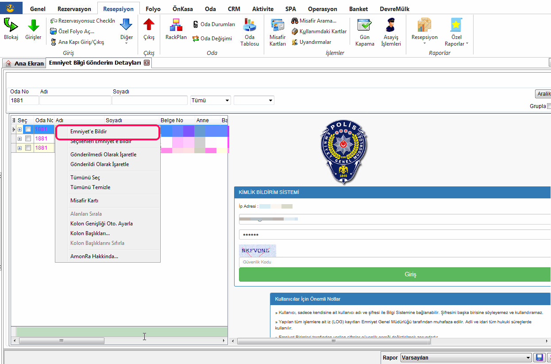This screenshot has height=364, width=551.
Task: Close the Emniyet Bilgi Gönderim Detayları tab
Action: click(x=147, y=63)
